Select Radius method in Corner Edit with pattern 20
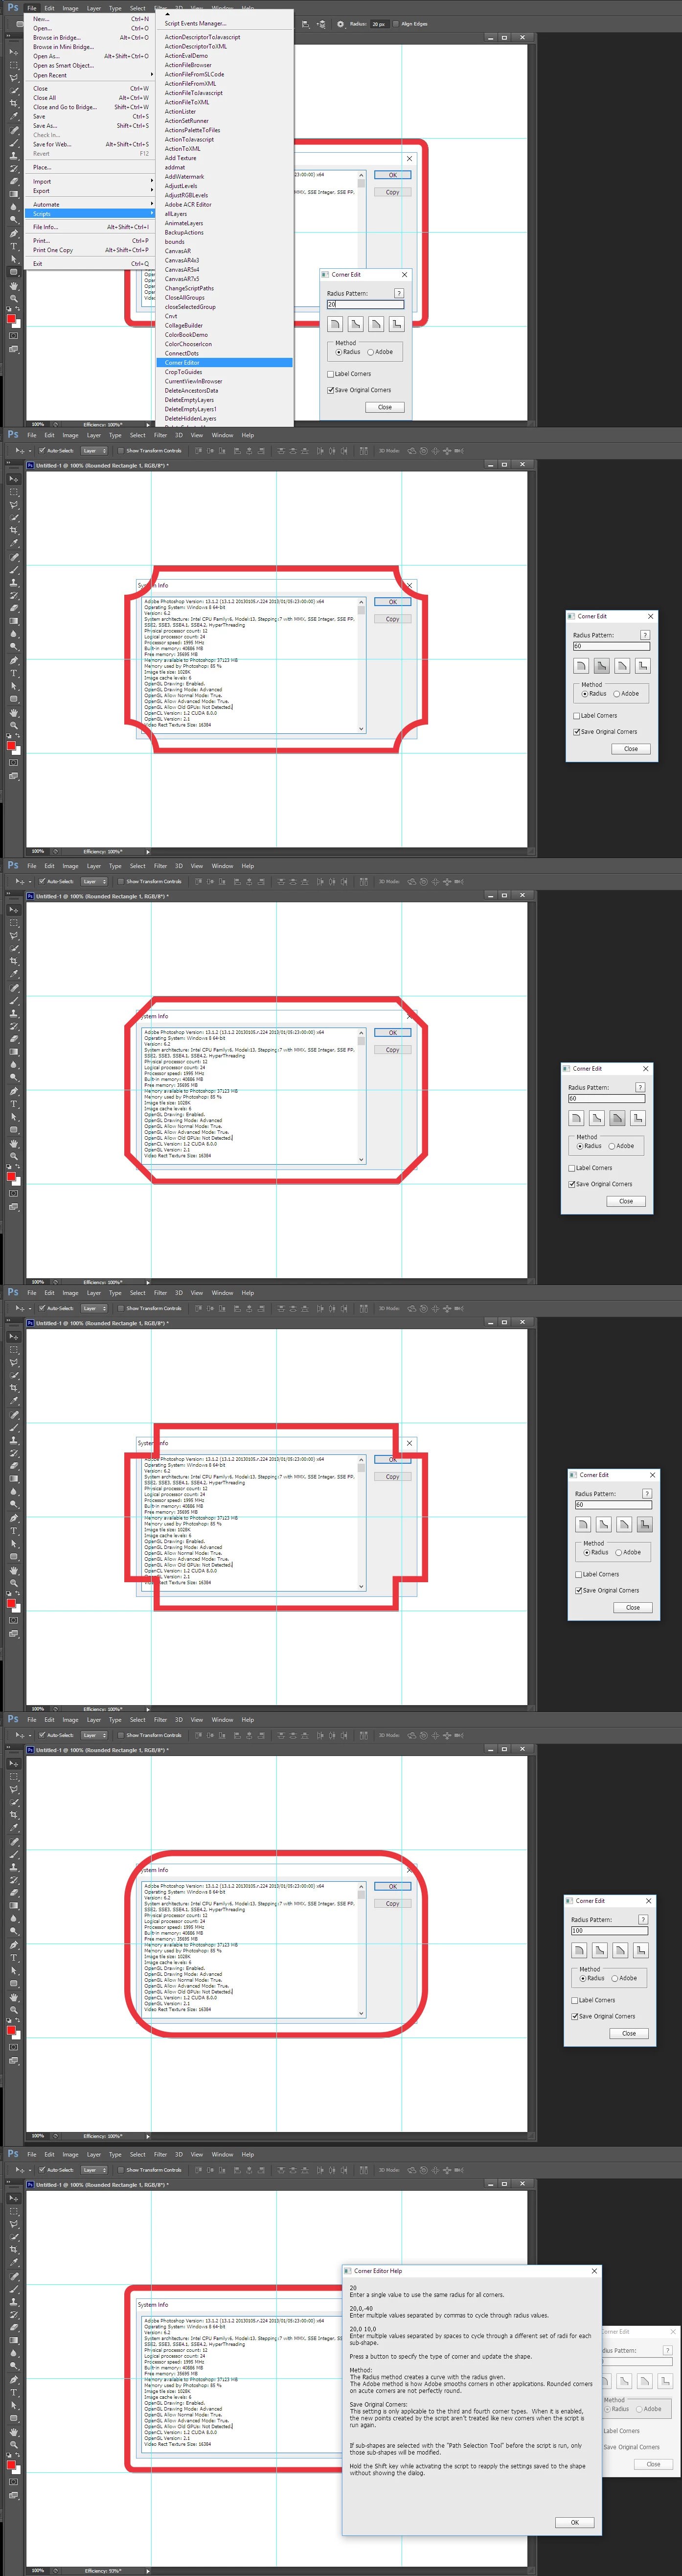 point(348,352)
